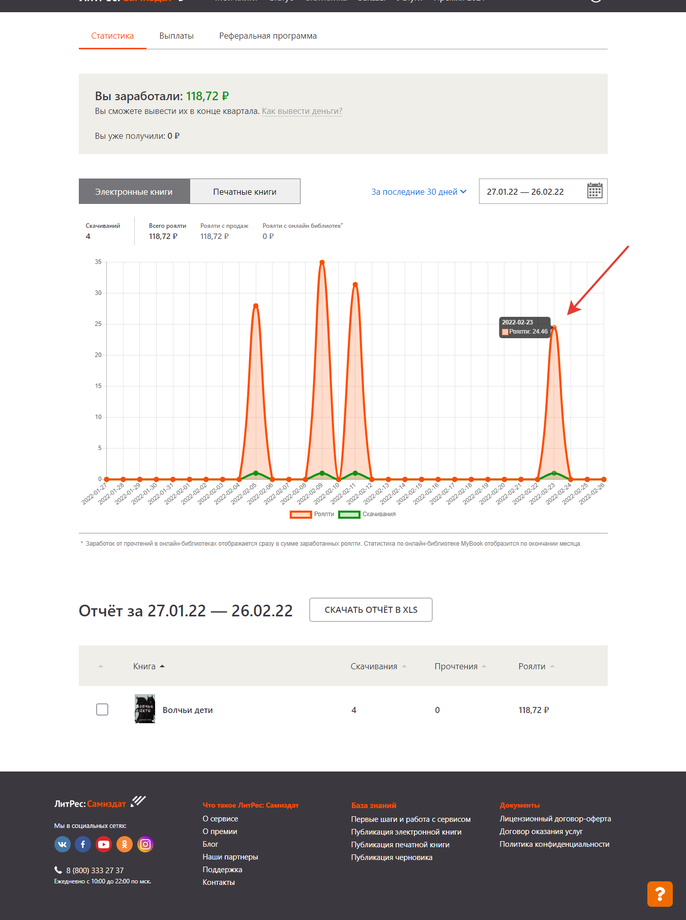
Task: Sort the report by Прочтения column
Action: 460,666
